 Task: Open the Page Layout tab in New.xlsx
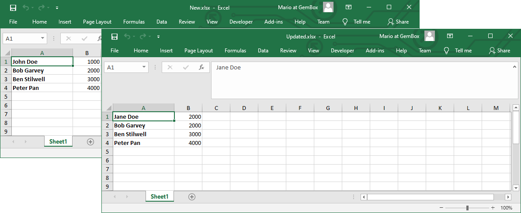coord(97,22)
